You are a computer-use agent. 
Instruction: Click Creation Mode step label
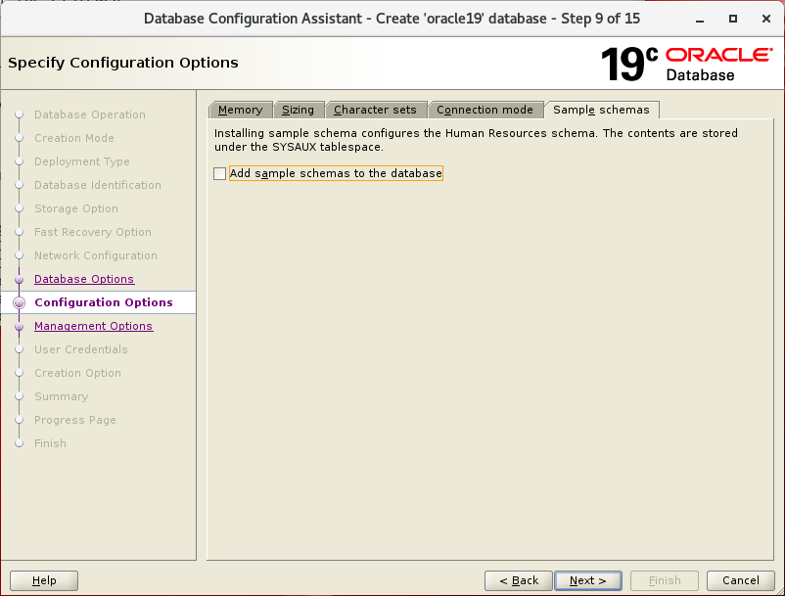[74, 138]
